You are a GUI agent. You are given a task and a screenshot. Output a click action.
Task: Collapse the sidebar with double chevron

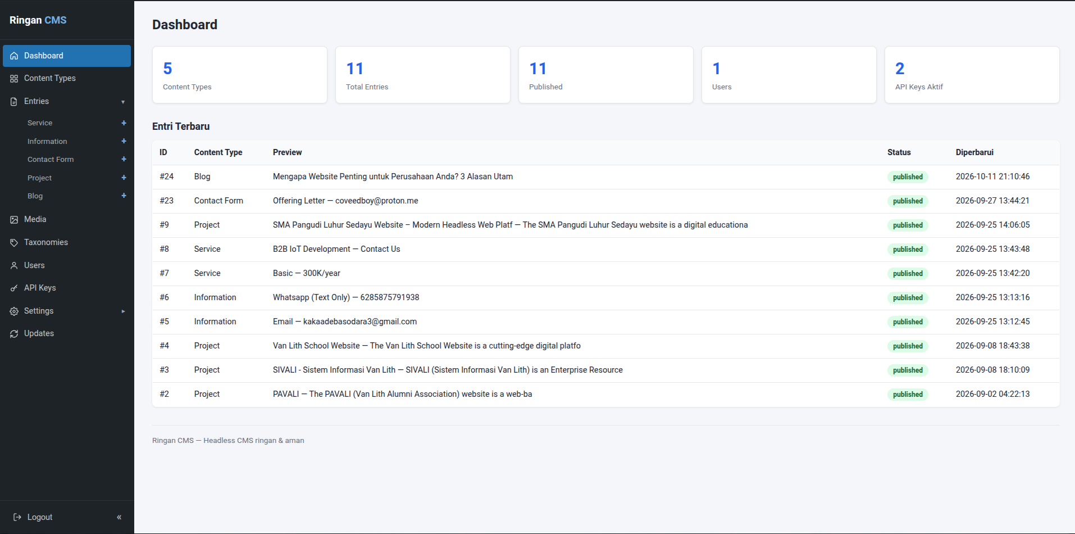(x=119, y=517)
